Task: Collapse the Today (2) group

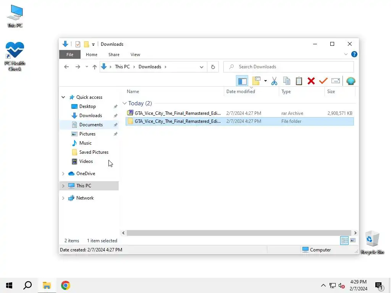Action: coord(124,103)
